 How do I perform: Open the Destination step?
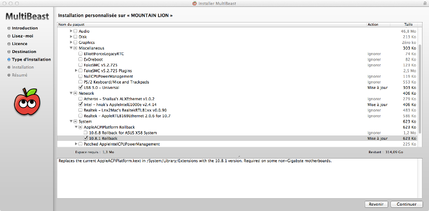(x=24, y=51)
